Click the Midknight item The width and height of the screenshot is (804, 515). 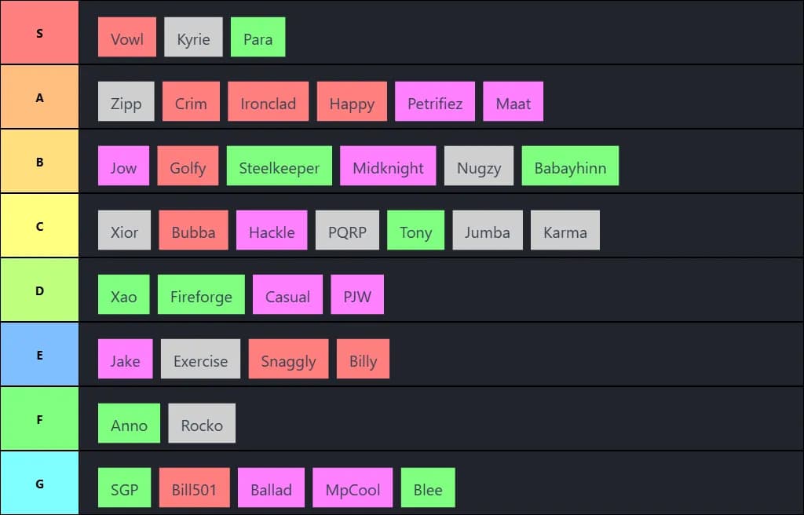388,166
